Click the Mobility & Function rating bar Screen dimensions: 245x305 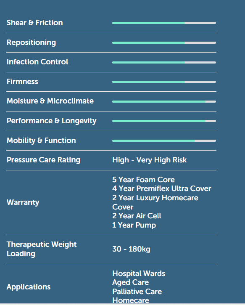[x=164, y=141]
